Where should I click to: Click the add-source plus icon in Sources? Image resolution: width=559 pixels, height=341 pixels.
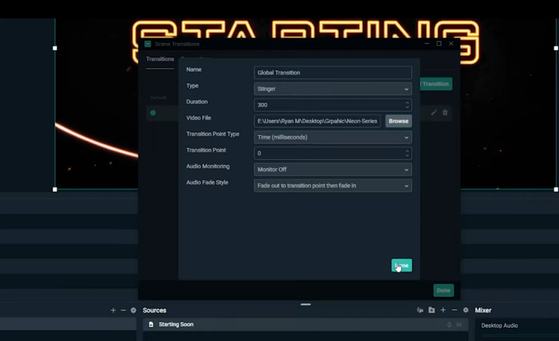(442, 310)
